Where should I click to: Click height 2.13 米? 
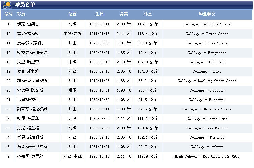124,62
